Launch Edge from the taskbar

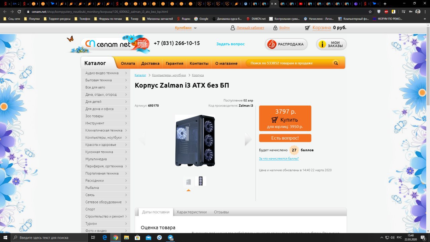(104, 237)
